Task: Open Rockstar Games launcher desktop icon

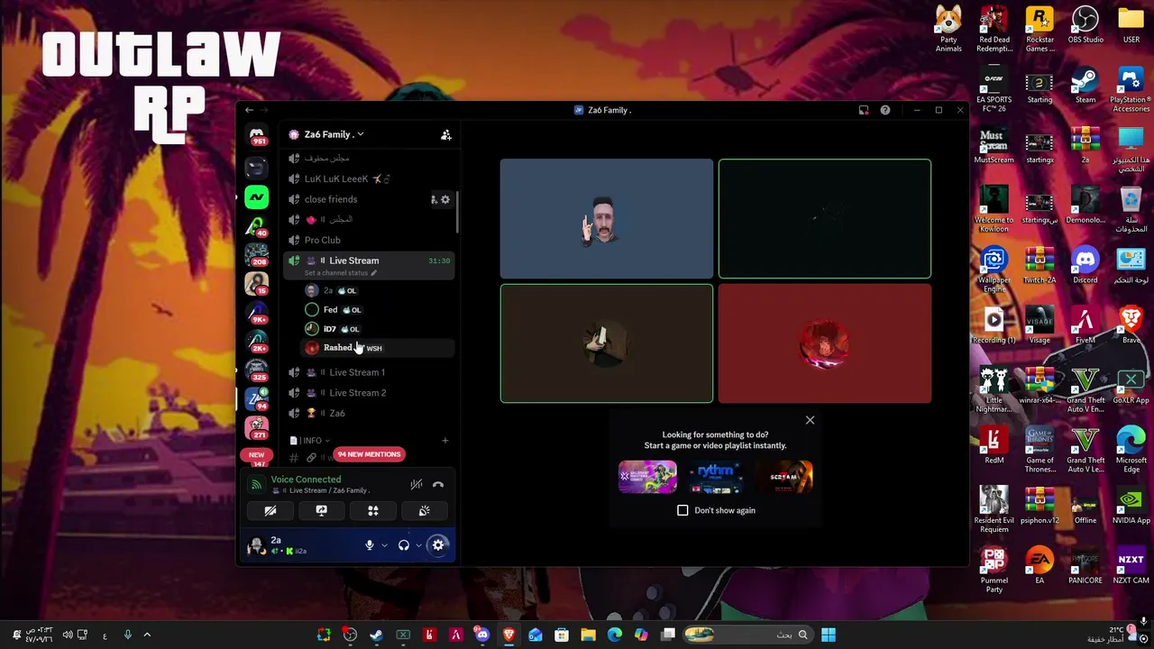Action: 1040,30
